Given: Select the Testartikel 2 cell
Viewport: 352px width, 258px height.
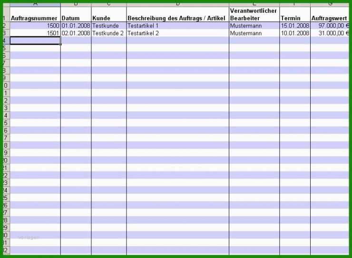Looking at the screenshot, I should (x=178, y=33).
